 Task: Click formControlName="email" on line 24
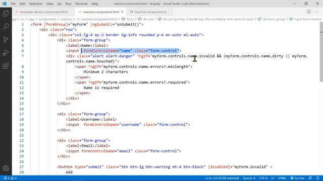click(x=107, y=151)
